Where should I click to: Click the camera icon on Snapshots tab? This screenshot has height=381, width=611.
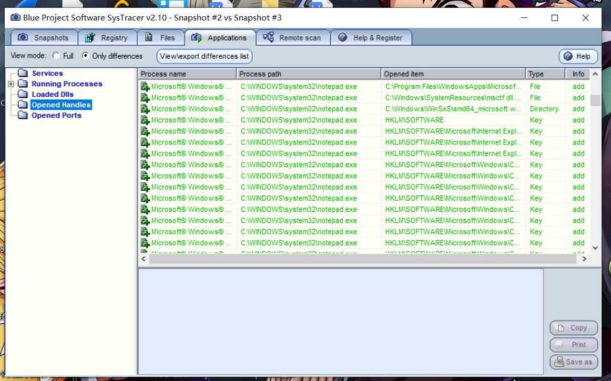click(23, 37)
